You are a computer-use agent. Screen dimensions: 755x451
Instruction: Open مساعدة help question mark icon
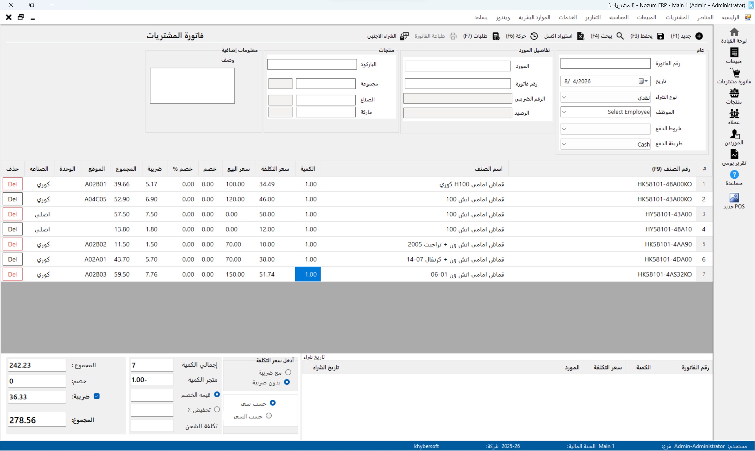pos(734,175)
